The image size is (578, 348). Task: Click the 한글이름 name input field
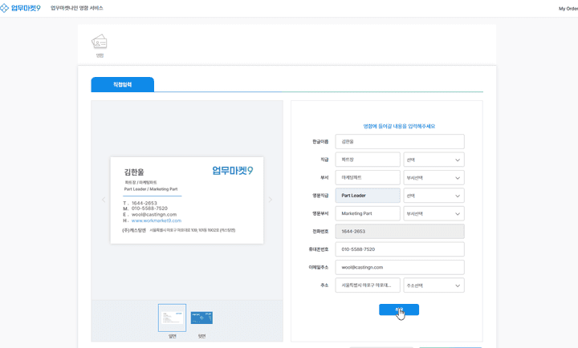(400, 141)
